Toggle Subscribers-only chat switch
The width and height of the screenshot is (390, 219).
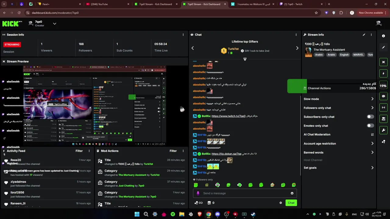[x=370, y=117]
